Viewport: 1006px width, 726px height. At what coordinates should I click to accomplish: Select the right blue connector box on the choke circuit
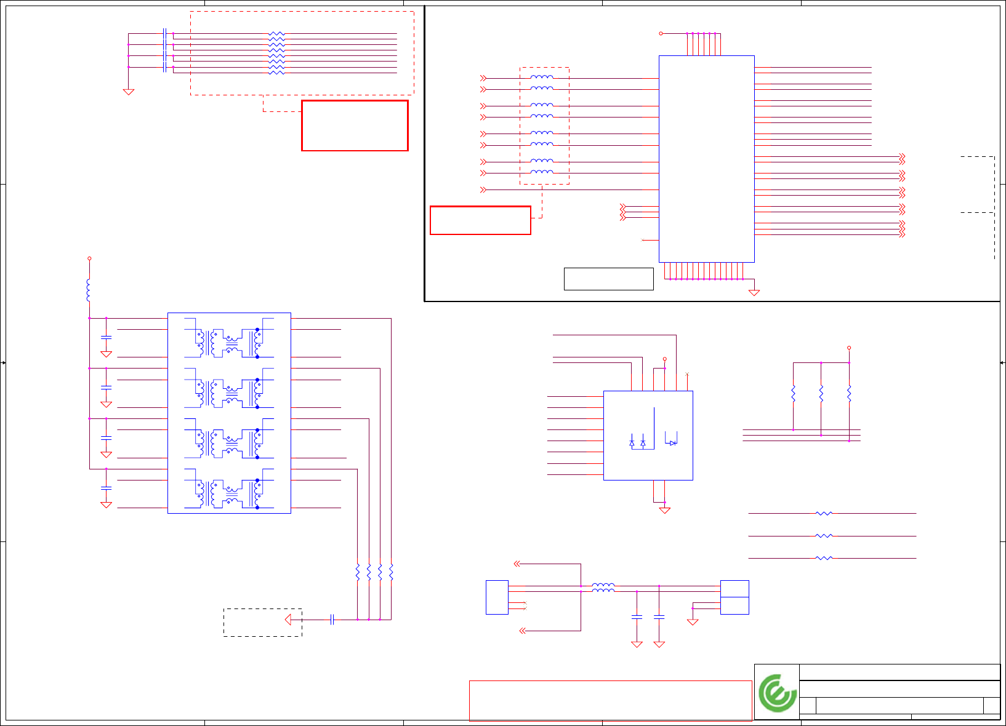pyautogui.click(x=734, y=597)
